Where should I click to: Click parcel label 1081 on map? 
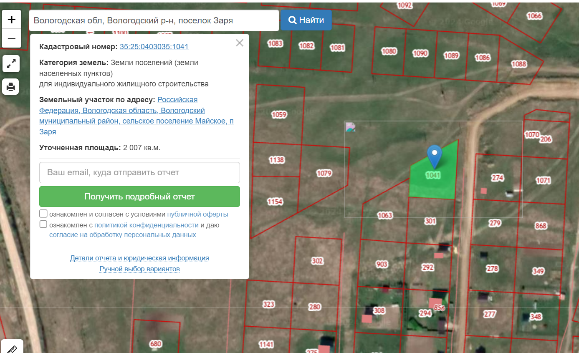[x=337, y=48]
